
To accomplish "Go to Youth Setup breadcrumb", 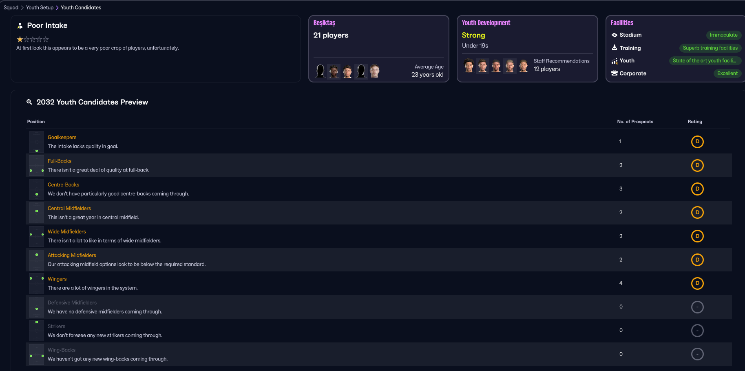I will pyautogui.click(x=40, y=7).
